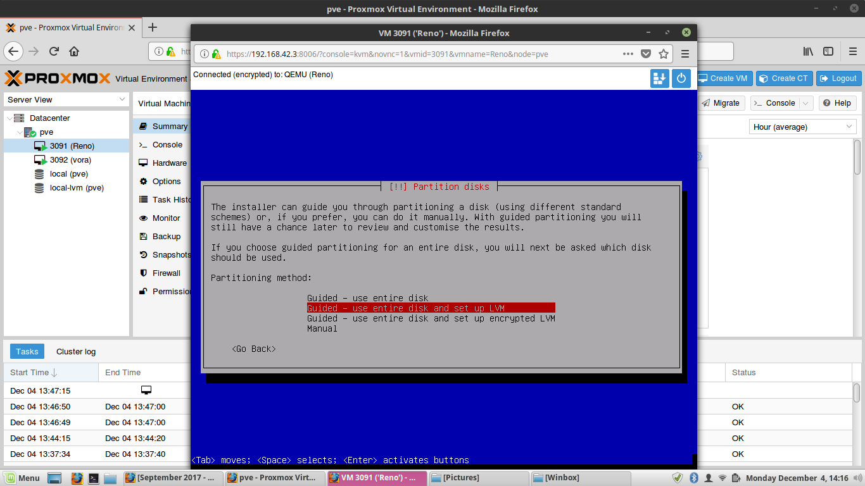Switch to the Cluster log tab
Viewport: 865px width, 486px height.
(x=76, y=351)
